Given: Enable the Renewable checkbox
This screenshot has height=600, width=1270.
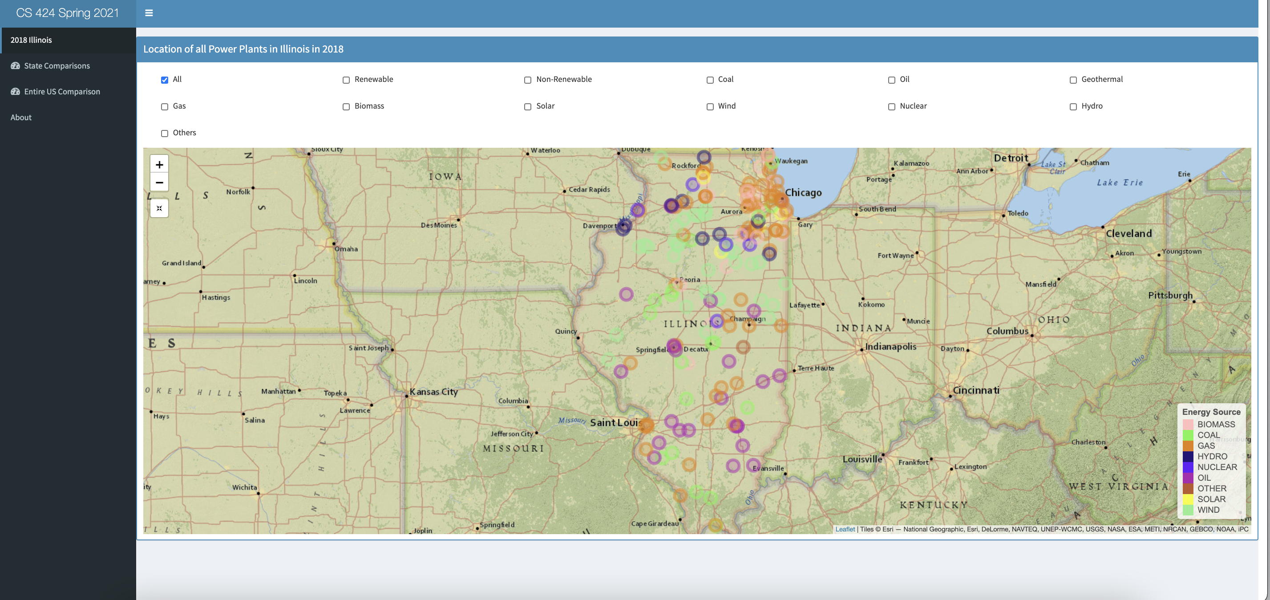Looking at the screenshot, I should point(346,80).
